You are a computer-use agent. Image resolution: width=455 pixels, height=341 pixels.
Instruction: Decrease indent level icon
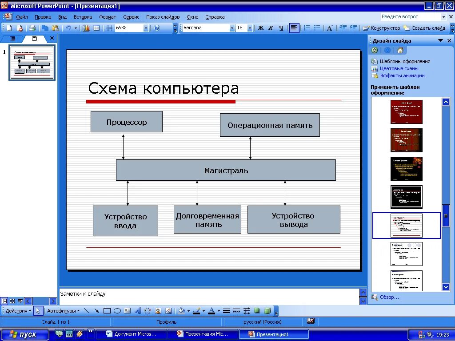[x=343, y=28]
